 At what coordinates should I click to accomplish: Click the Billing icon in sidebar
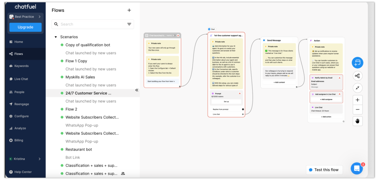[x=11, y=140]
